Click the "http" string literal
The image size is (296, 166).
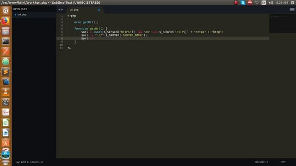click(217, 32)
